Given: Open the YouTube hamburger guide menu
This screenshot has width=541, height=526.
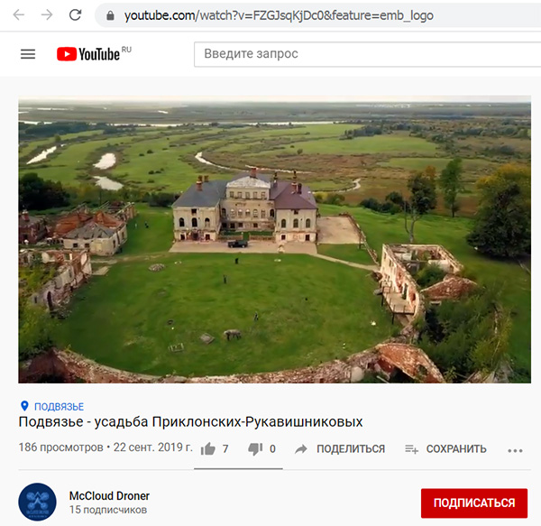Looking at the screenshot, I should coord(28,54).
